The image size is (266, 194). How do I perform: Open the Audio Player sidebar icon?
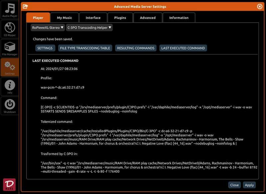click(10, 10)
